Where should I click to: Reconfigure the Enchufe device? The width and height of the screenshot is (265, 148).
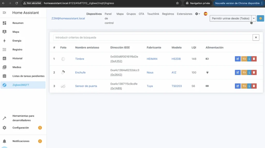coord(244,72)
